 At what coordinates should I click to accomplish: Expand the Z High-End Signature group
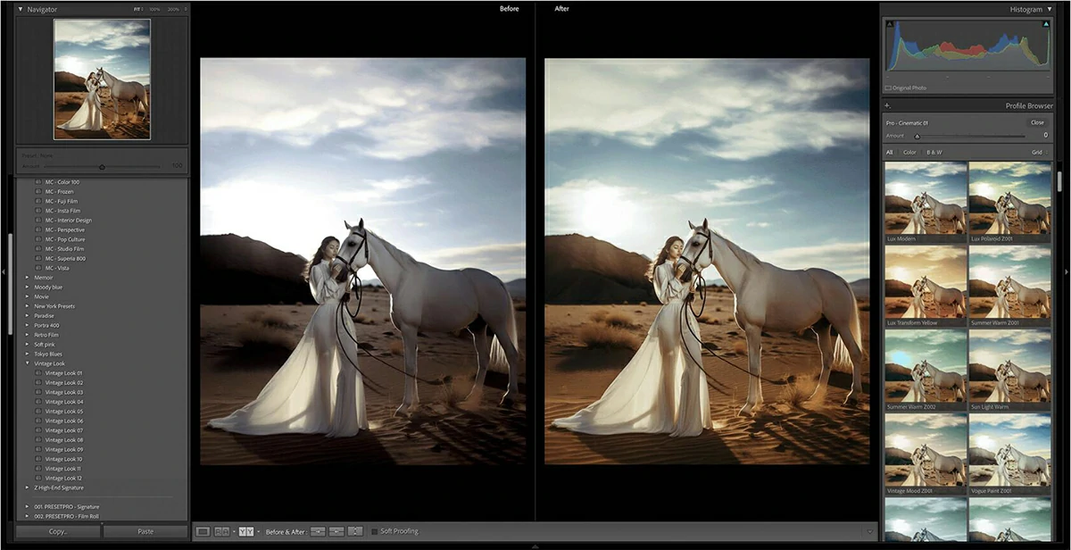pos(27,487)
